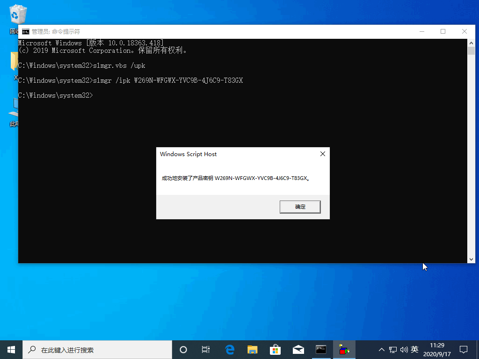Open the Windows Start menu
479x359 pixels.
[11, 349]
